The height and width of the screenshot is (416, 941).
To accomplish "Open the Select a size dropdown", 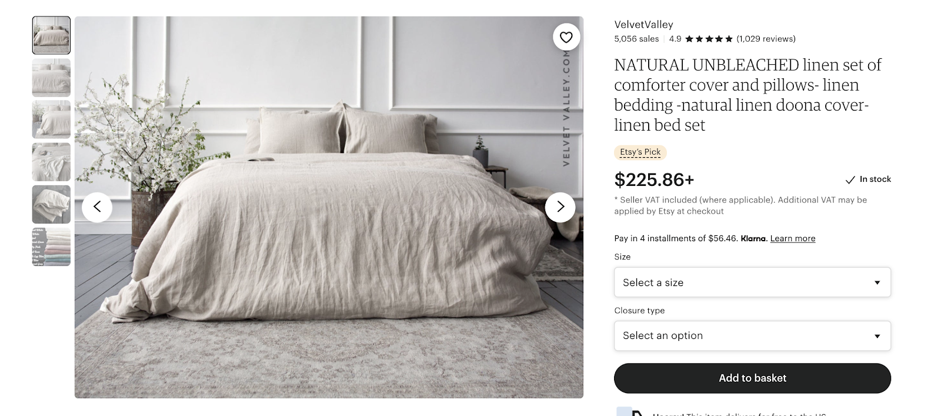I will click(x=752, y=282).
